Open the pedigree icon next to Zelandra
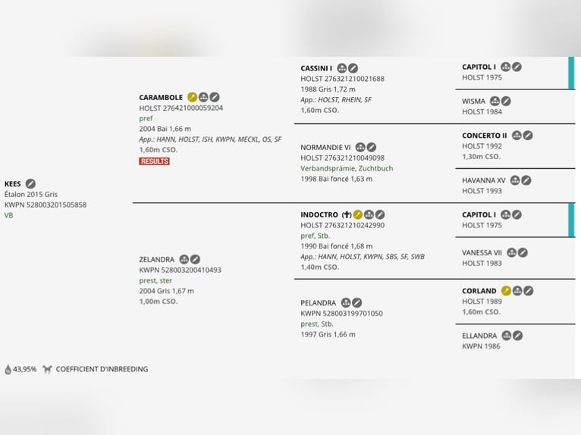The height and width of the screenshot is (435, 581). (x=184, y=259)
